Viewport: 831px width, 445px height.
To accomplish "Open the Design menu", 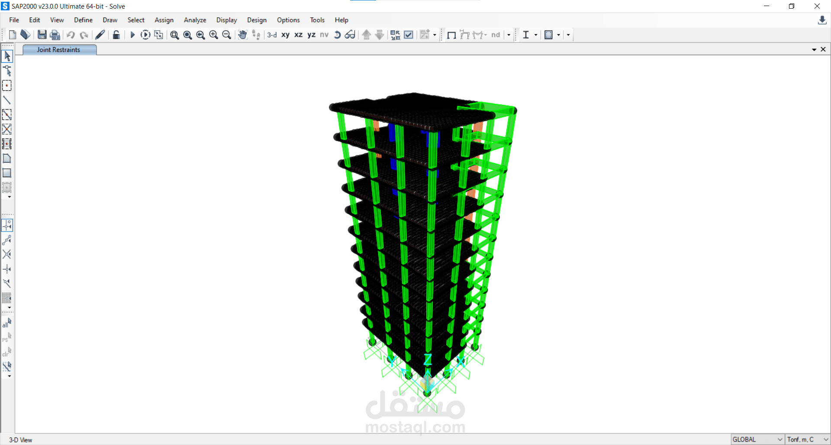I will pyautogui.click(x=257, y=20).
